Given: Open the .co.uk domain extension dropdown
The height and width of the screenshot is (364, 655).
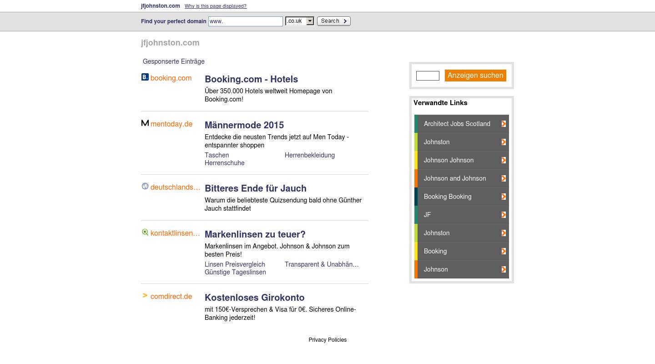Looking at the screenshot, I should 300,21.
